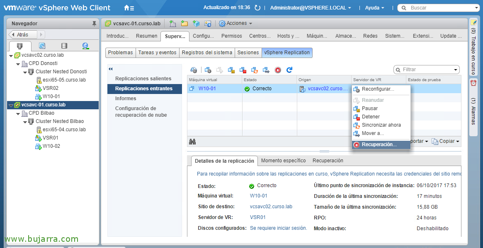
Task: Choose Sincronizar ahora from the context menu
Action: point(381,125)
